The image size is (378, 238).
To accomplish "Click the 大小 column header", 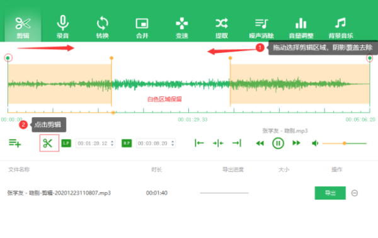I will 283,169.
